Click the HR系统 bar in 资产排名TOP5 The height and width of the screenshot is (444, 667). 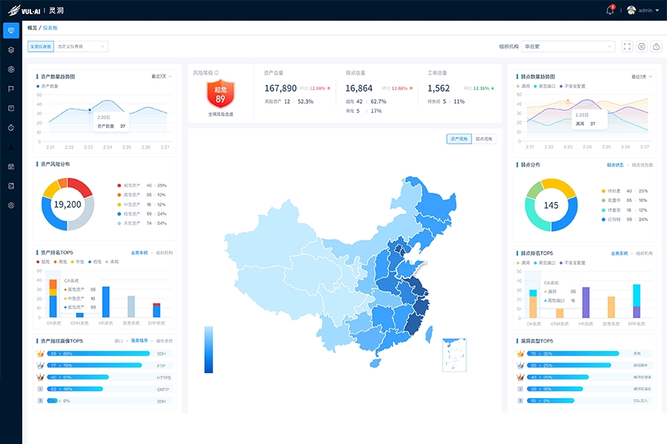pos(106,302)
